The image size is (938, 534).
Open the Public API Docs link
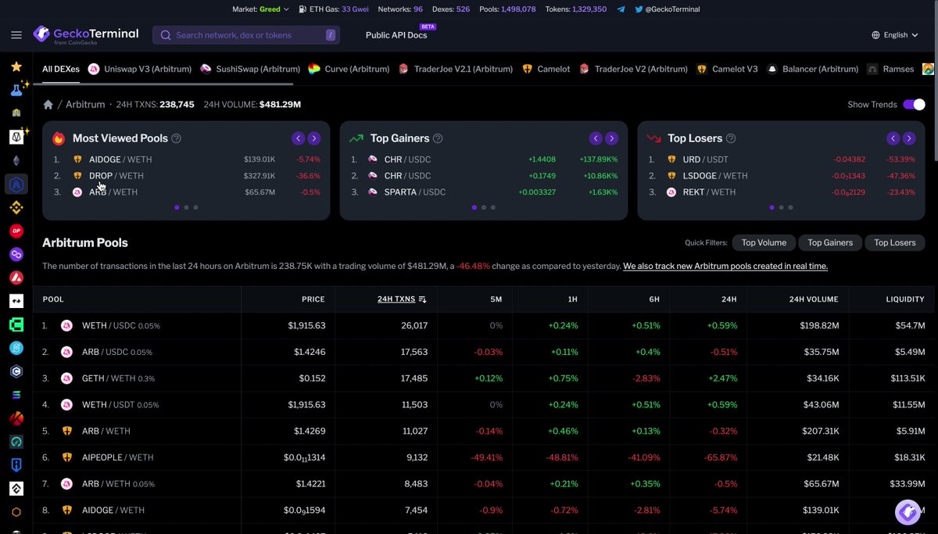coord(396,35)
